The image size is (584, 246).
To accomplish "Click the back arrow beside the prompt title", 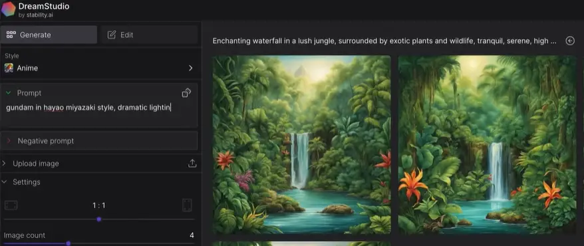I will (x=570, y=41).
